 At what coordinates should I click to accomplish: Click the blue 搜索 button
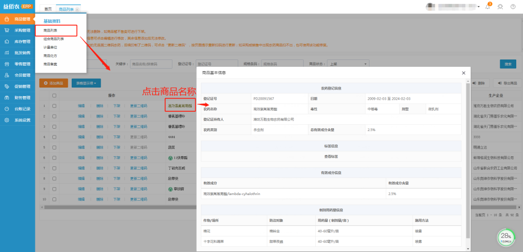pos(508,64)
